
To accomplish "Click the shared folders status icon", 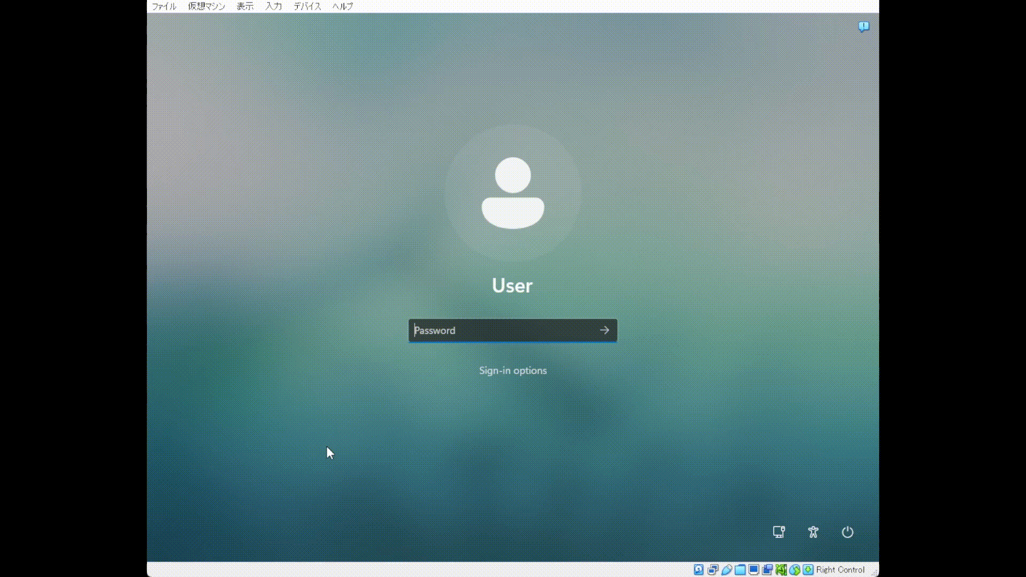I will [740, 570].
